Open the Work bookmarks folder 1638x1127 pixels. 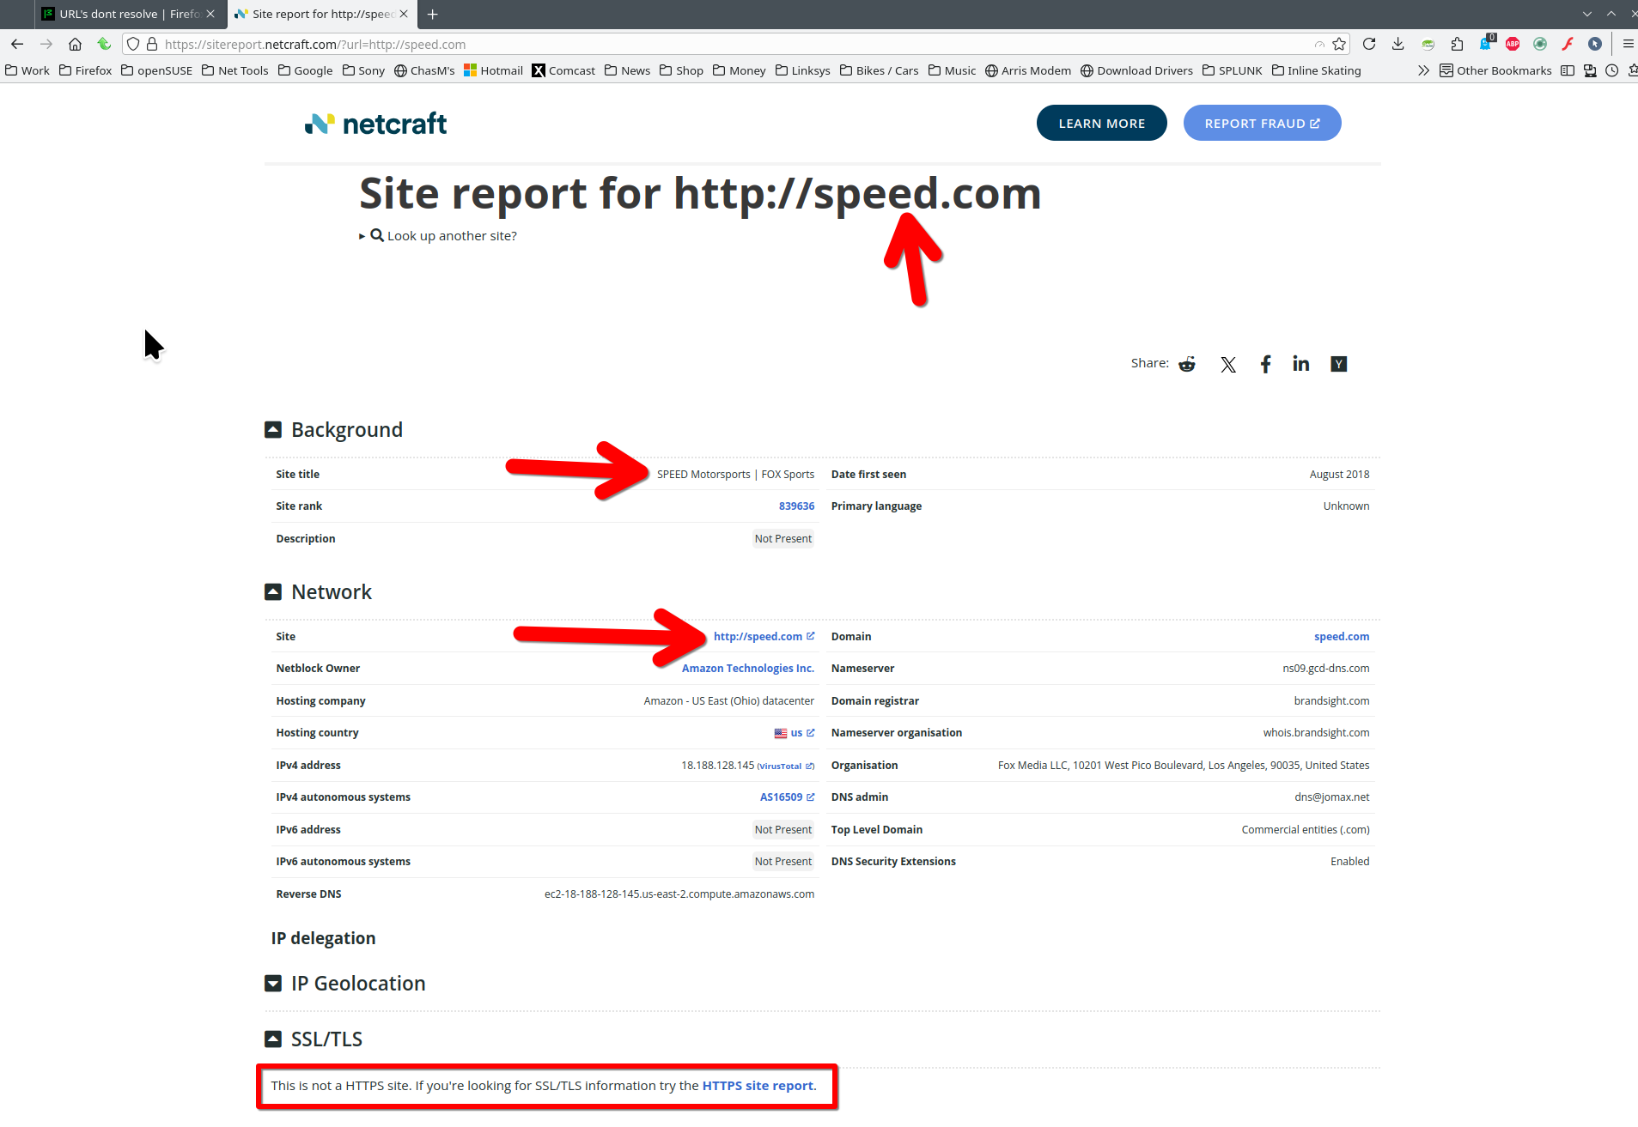[27, 70]
